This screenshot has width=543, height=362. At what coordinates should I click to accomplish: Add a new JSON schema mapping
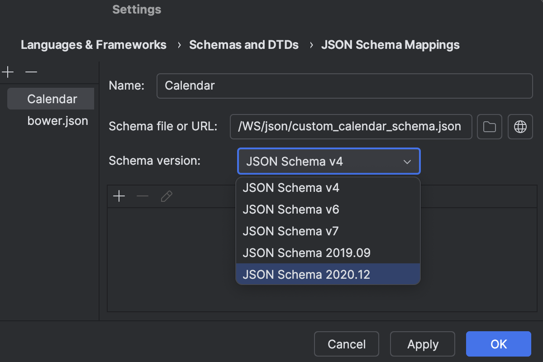tap(7, 72)
